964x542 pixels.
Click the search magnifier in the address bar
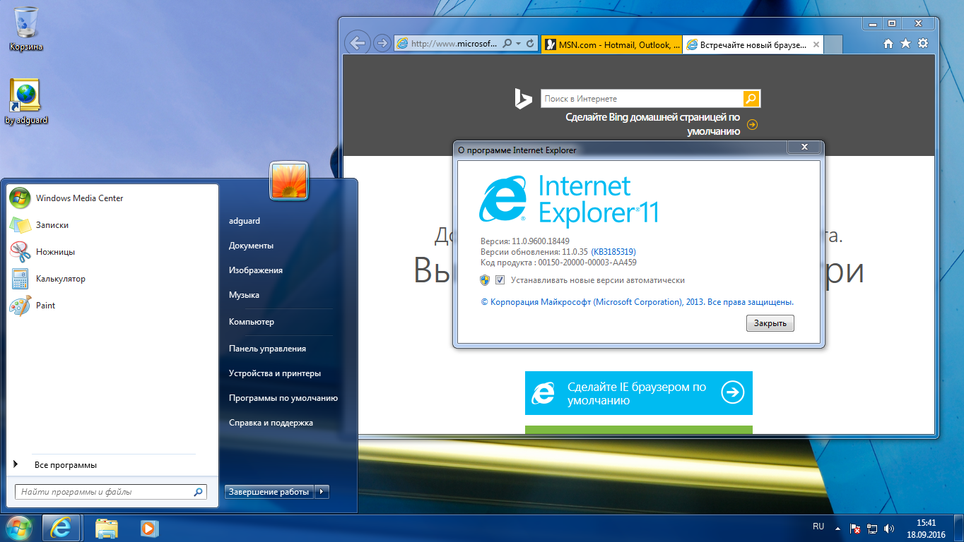coord(507,44)
